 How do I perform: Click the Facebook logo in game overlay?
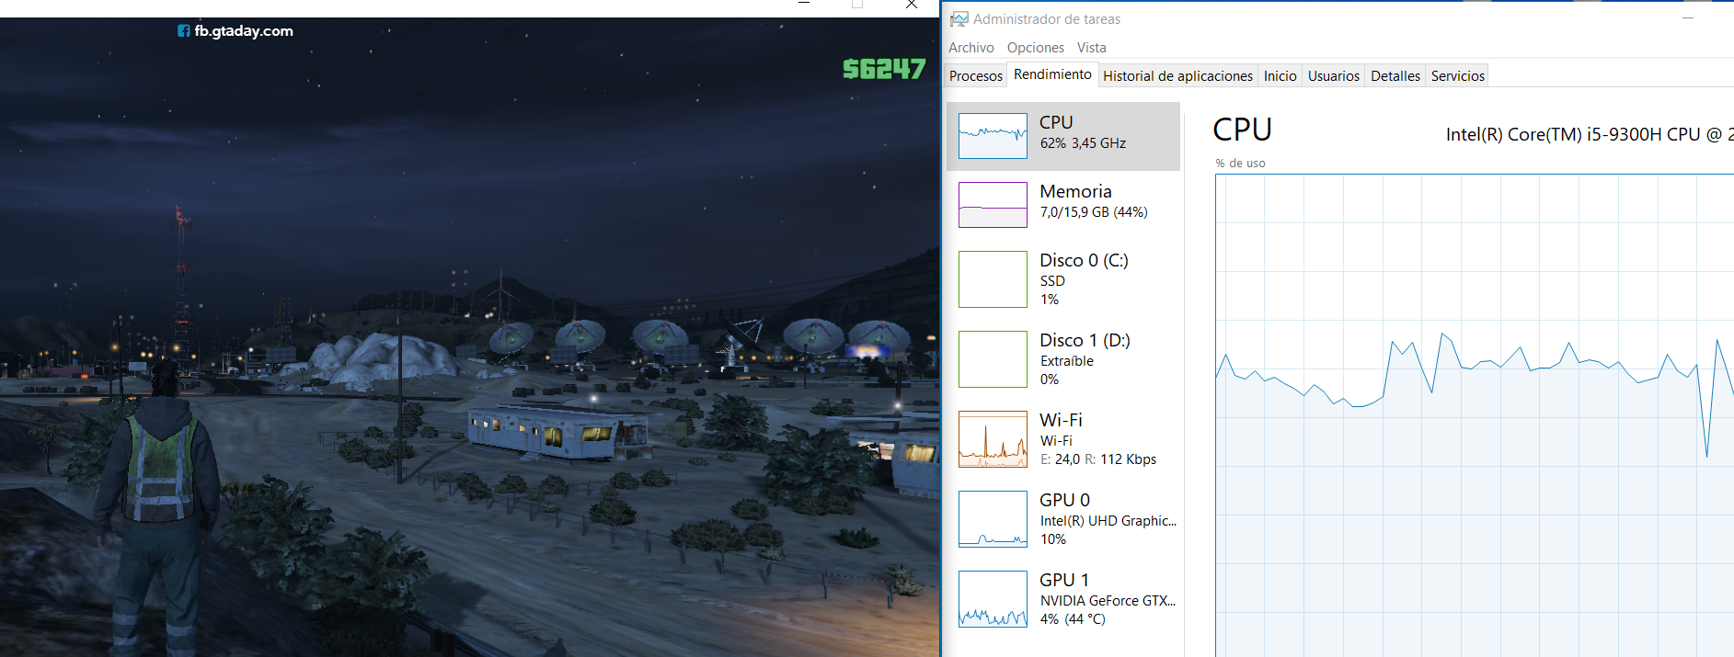tap(184, 31)
